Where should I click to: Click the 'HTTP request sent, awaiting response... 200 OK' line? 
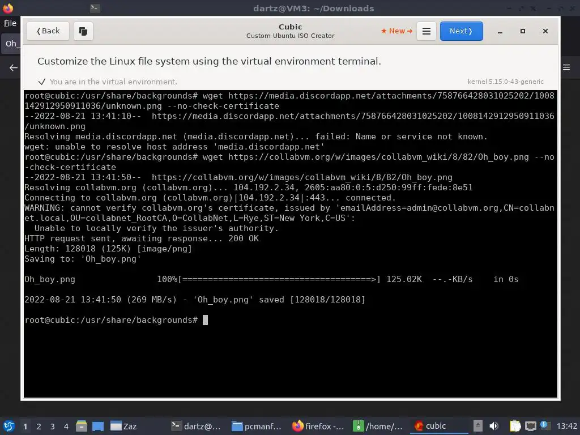pos(142,238)
